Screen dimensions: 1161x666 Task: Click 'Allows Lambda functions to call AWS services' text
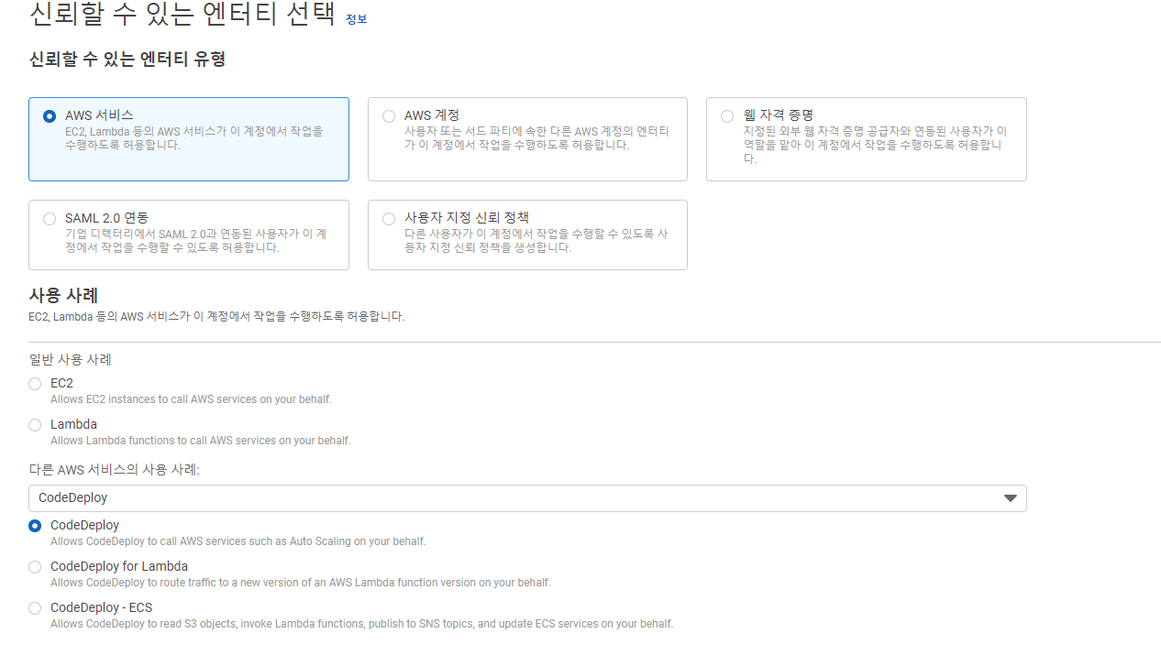(x=201, y=441)
